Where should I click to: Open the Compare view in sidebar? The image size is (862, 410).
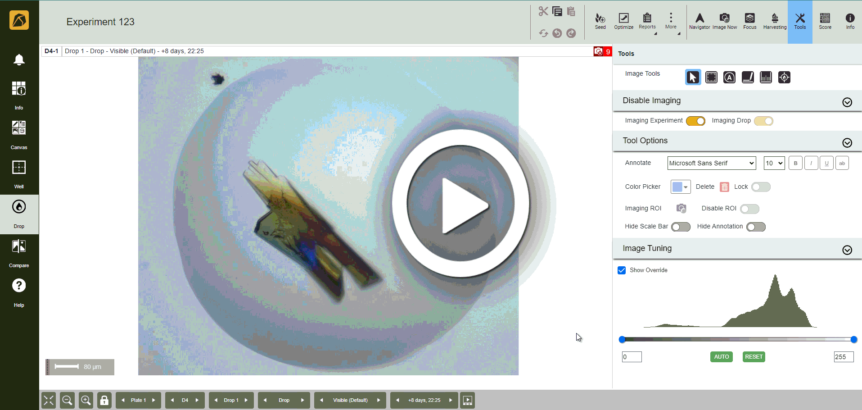point(19,253)
